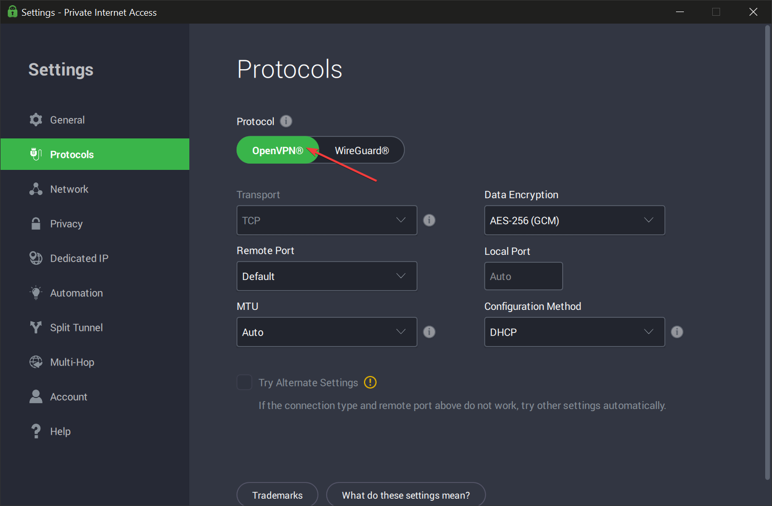This screenshot has width=772, height=506.
Task: Minimize the Settings window
Action: (x=680, y=12)
